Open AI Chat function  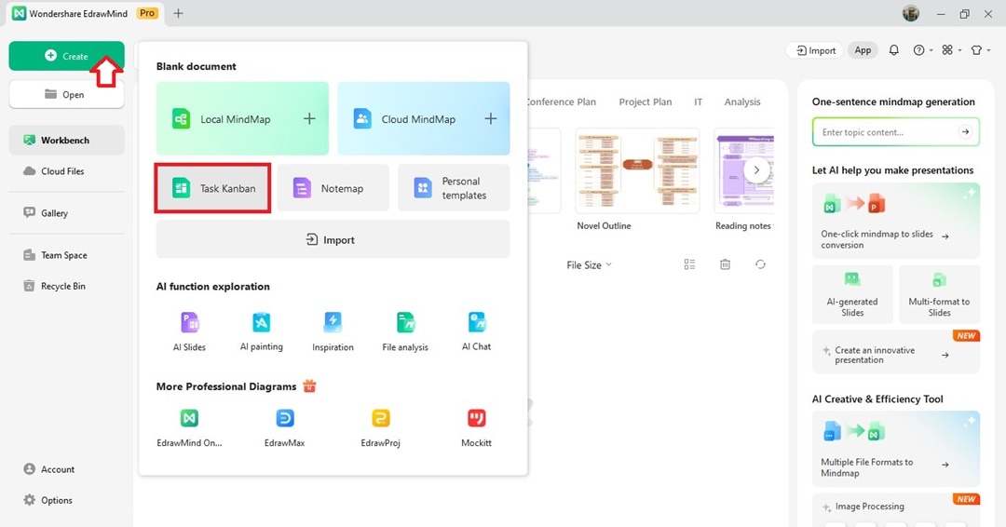tap(476, 331)
